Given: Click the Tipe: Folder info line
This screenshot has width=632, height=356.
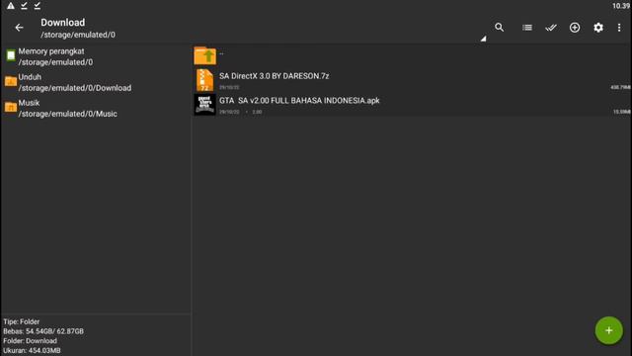Looking at the screenshot, I should pos(22,321).
